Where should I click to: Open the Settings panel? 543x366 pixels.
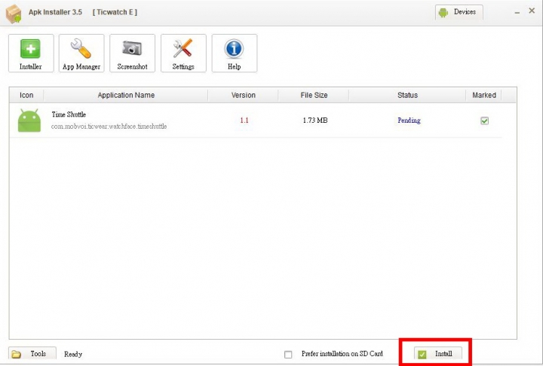click(183, 53)
